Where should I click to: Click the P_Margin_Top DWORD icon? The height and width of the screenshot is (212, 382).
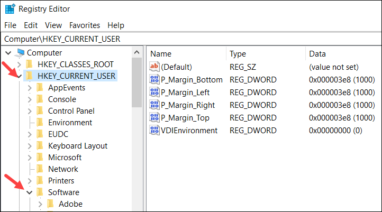click(x=154, y=117)
